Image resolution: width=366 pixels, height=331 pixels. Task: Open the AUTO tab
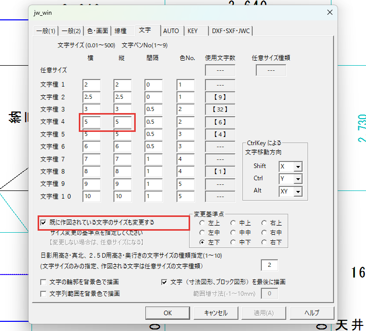171,31
